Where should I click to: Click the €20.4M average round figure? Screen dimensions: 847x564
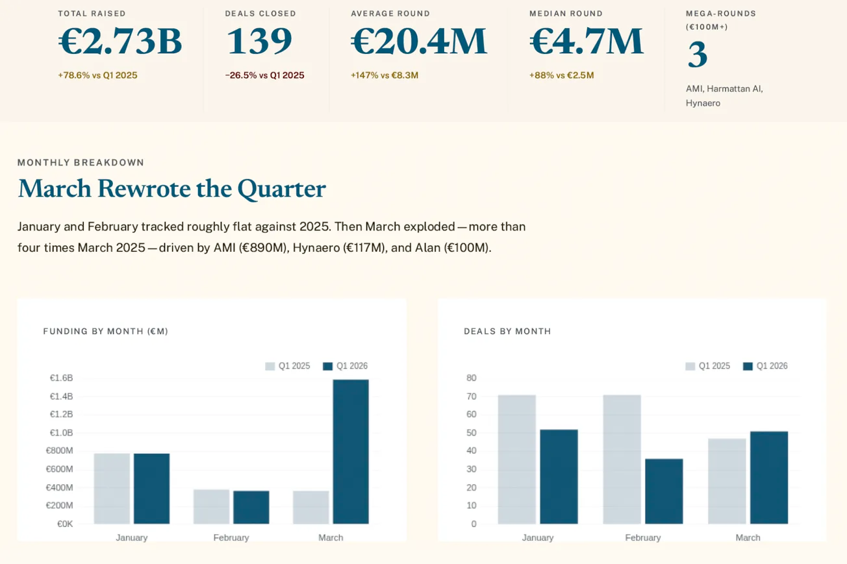coord(419,41)
